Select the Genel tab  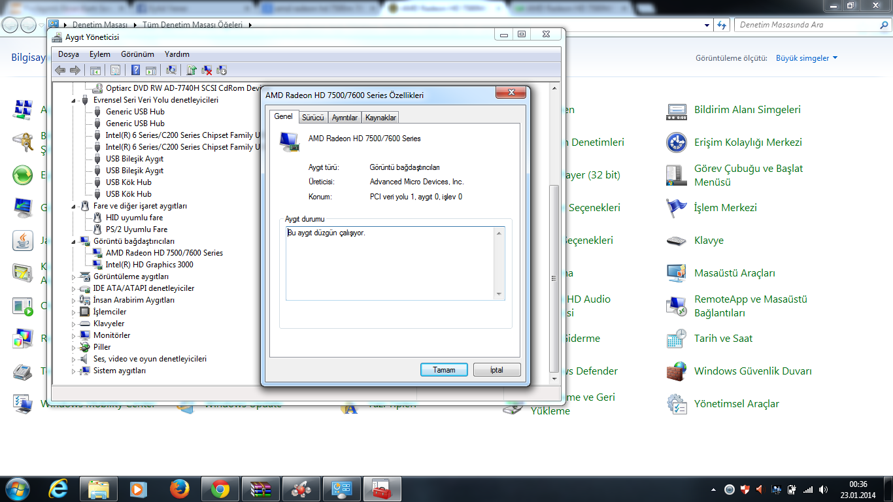coord(283,116)
